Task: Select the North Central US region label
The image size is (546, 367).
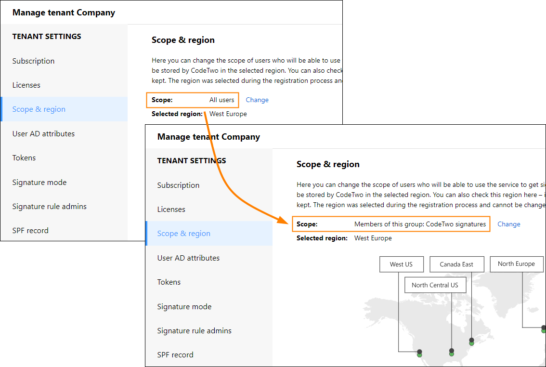Action: [435, 285]
